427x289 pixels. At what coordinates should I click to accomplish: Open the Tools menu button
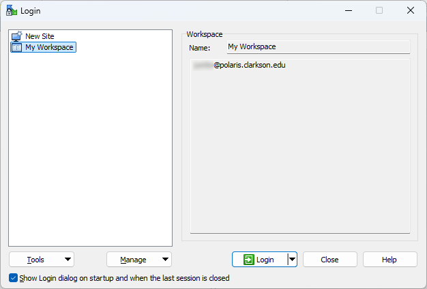pyautogui.click(x=35, y=260)
